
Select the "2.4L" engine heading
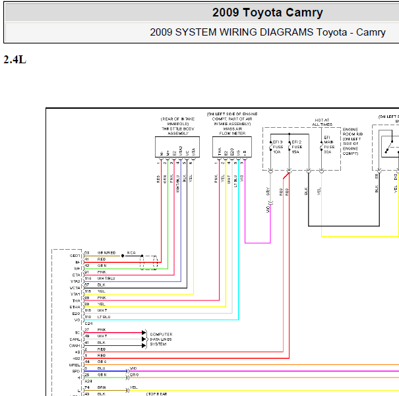[15, 60]
